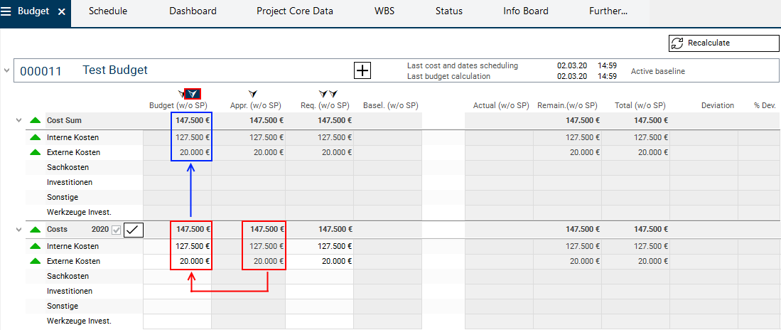Click the boxed checkmark in Costs 2020 row
This screenshot has width=781, height=330.
point(134,229)
